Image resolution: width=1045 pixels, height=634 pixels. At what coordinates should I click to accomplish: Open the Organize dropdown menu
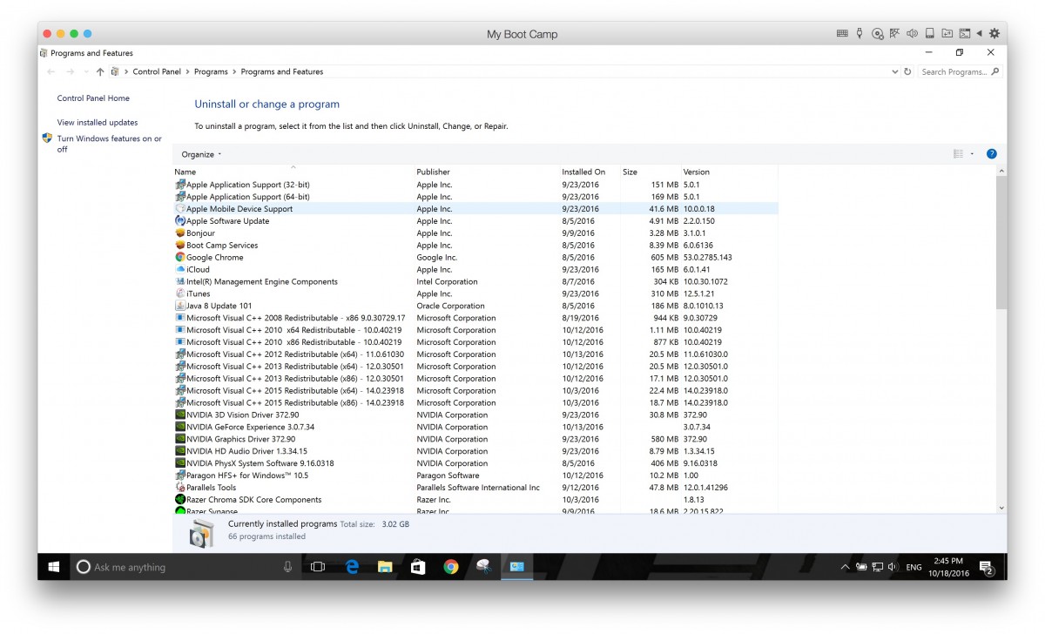[x=199, y=154]
